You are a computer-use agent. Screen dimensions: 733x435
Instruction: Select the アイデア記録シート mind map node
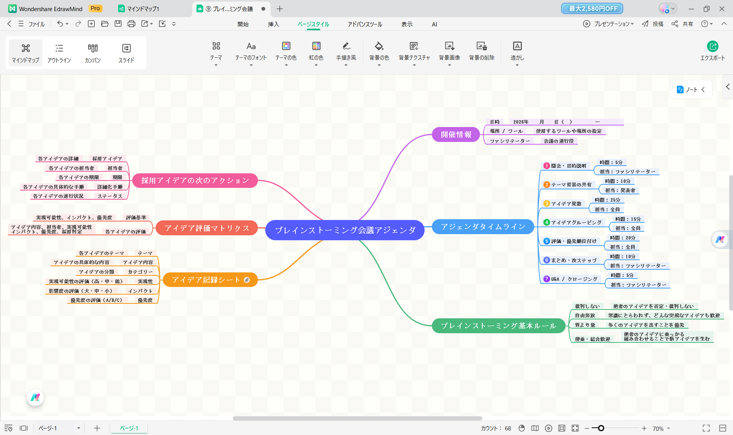pos(206,280)
